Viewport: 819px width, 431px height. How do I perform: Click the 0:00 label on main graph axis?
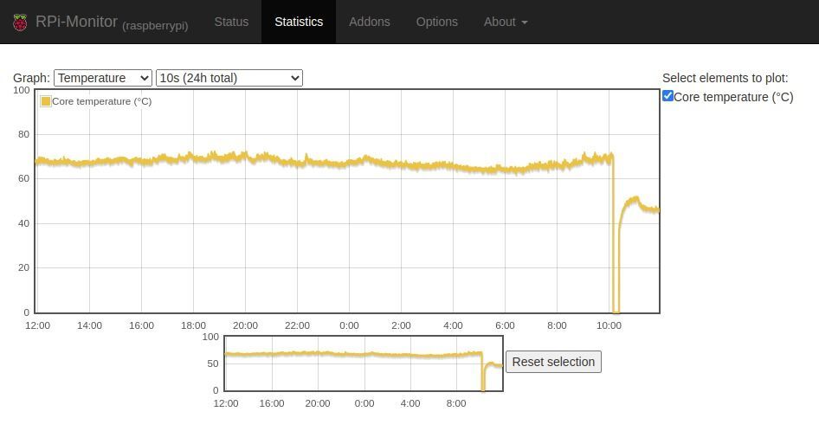[x=349, y=325]
